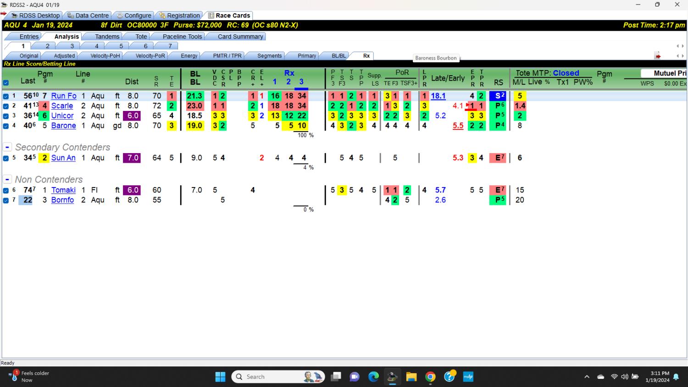Open Card Summmary tab

coord(240,37)
